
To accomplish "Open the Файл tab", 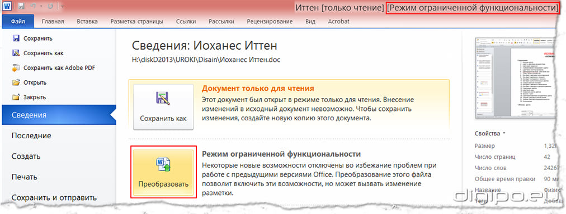I will 18,22.
